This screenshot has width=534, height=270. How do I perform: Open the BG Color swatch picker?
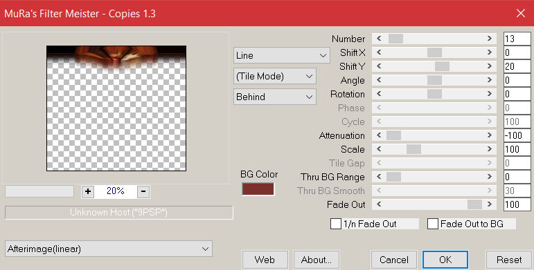[x=258, y=189]
